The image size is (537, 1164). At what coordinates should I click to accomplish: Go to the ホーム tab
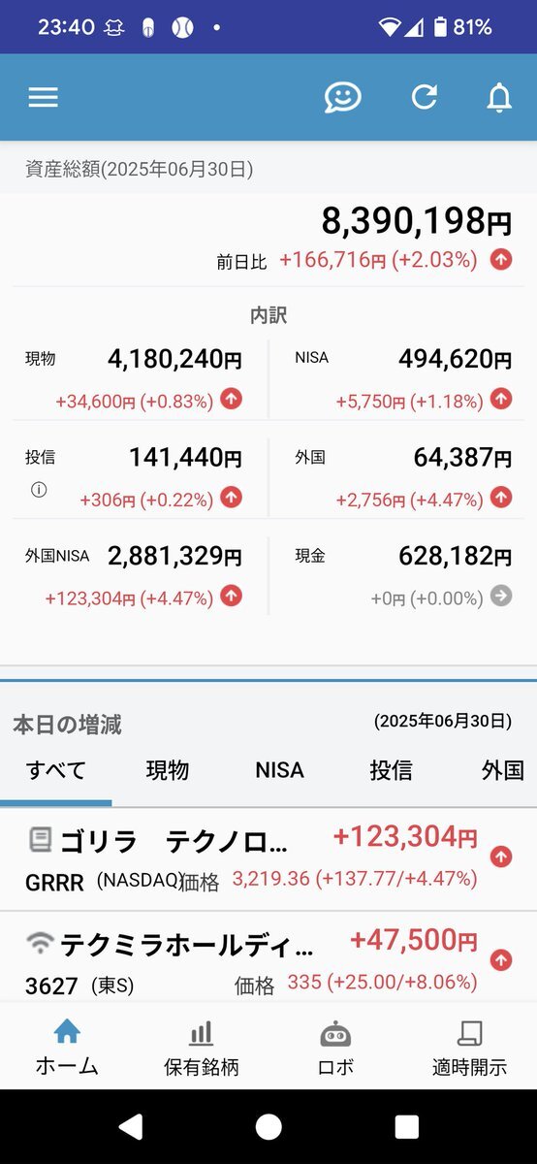pos(67,1050)
